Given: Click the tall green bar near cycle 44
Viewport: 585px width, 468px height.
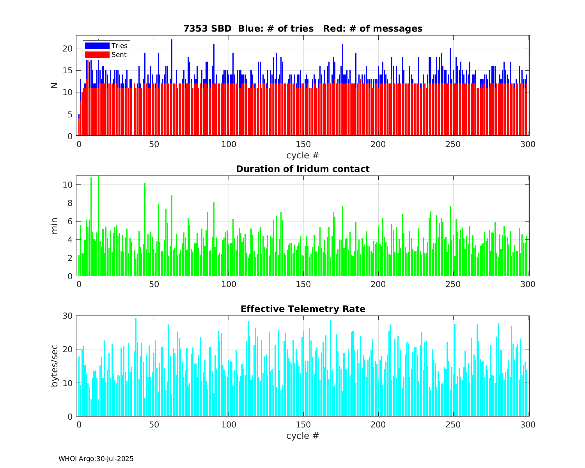Looking at the screenshot, I should [145, 230].
